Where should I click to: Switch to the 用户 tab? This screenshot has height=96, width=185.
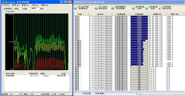43,9
